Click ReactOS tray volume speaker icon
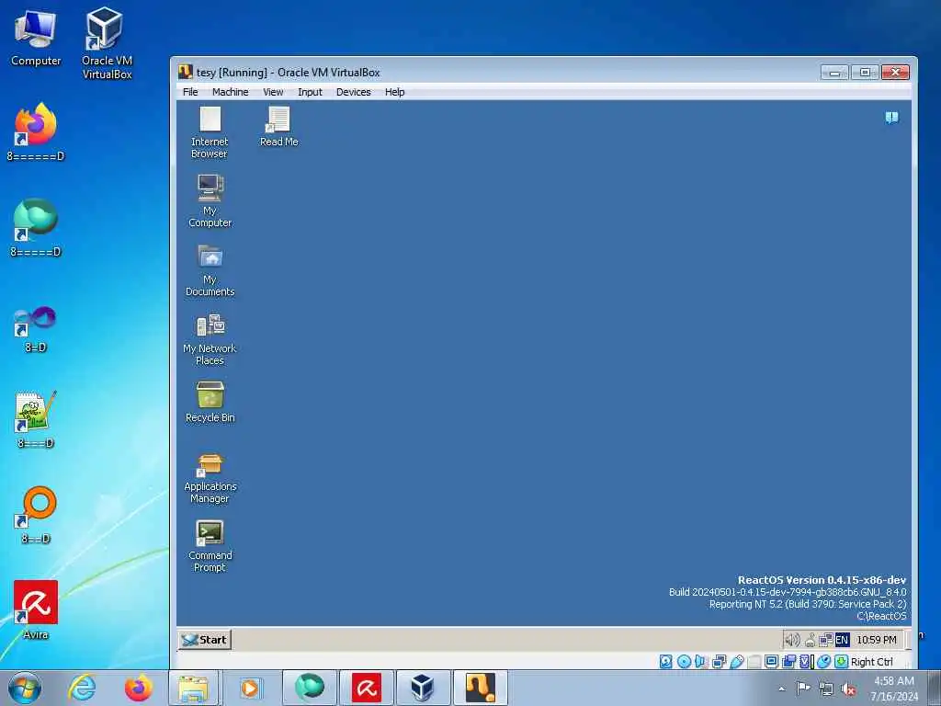Viewport: 941px width, 706px height. (x=792, y=640)
